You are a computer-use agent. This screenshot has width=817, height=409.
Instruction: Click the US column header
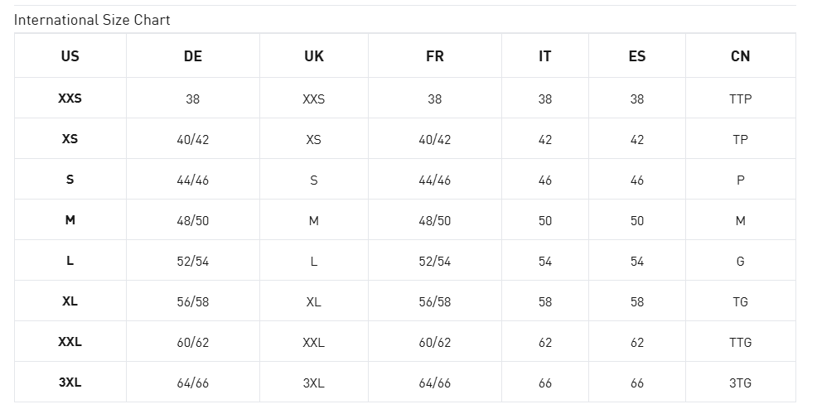70,56
